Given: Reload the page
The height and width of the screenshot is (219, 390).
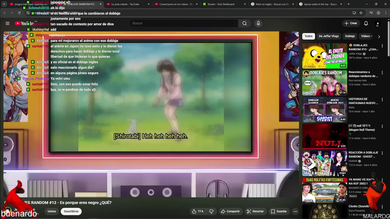Looking at the screenshot, I should click(x=19, y=13).
